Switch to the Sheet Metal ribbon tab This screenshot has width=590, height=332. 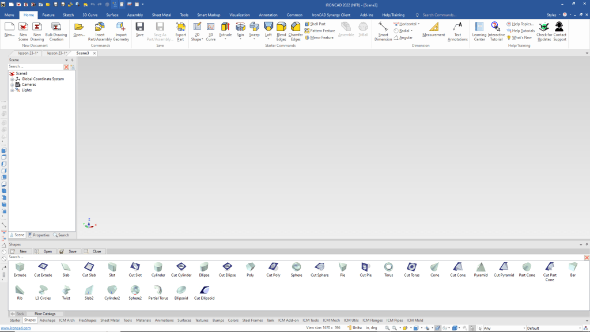pos(161,14)
